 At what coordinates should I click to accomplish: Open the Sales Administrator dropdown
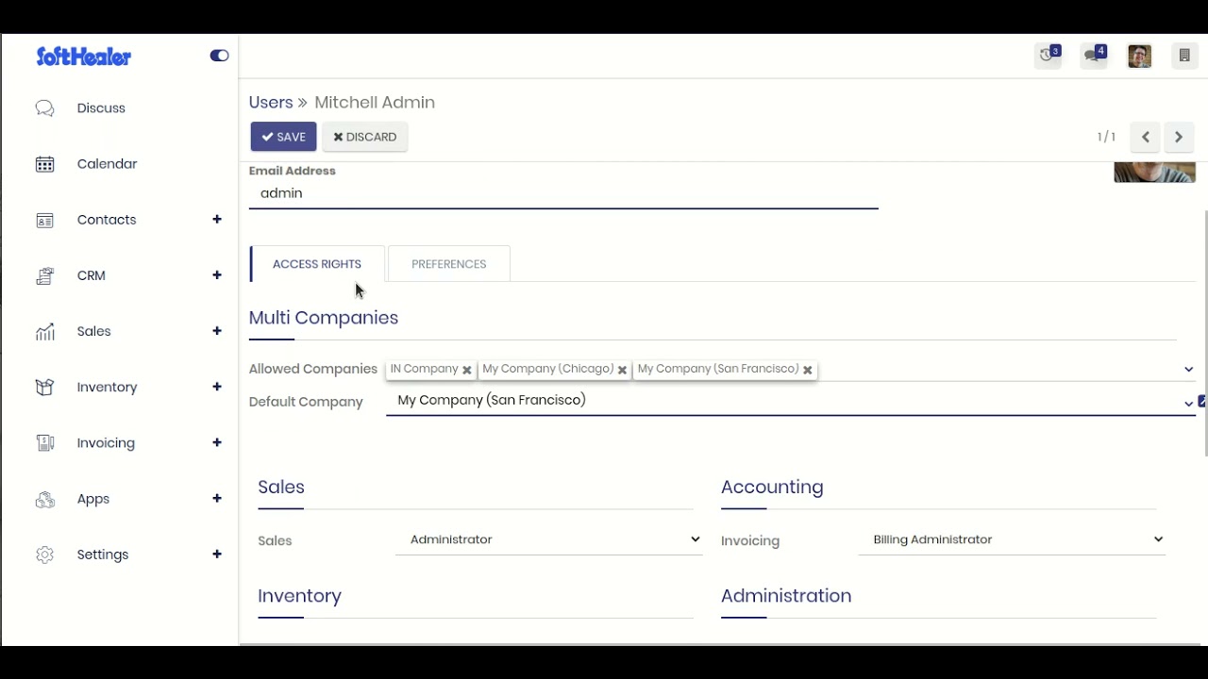click(x=548, y=539)
